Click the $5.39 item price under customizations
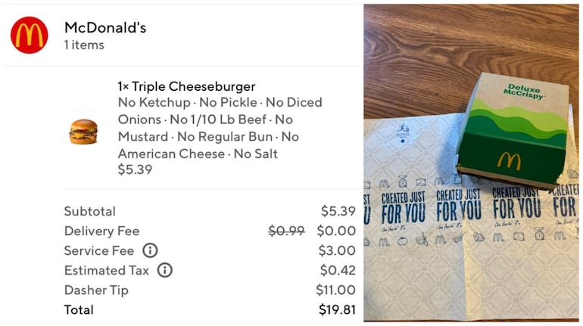Image resolution: width=583 pixels, height=326 pixels. tap(135, 170)
